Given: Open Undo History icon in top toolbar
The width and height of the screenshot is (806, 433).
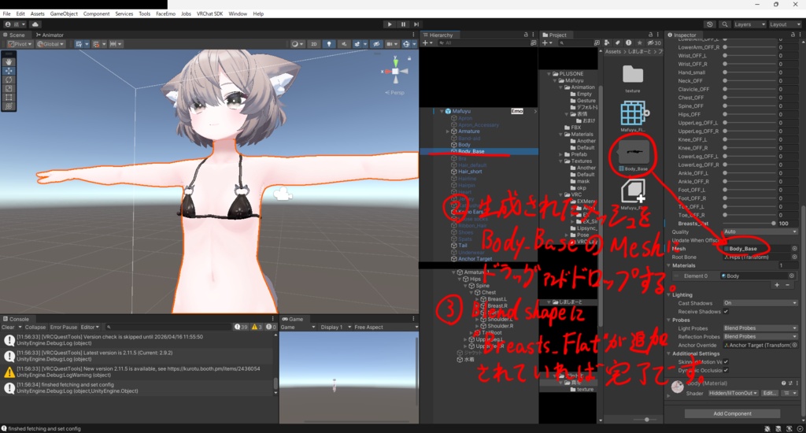Looking at the screenshot, I should coord(710,24).
